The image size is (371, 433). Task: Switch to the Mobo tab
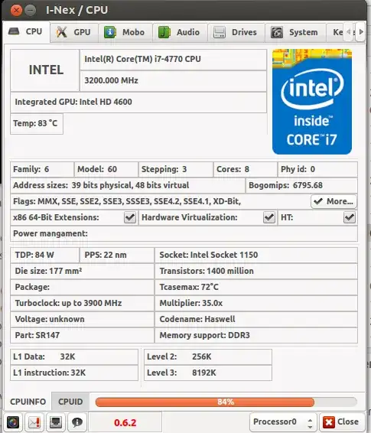point(125,32)
